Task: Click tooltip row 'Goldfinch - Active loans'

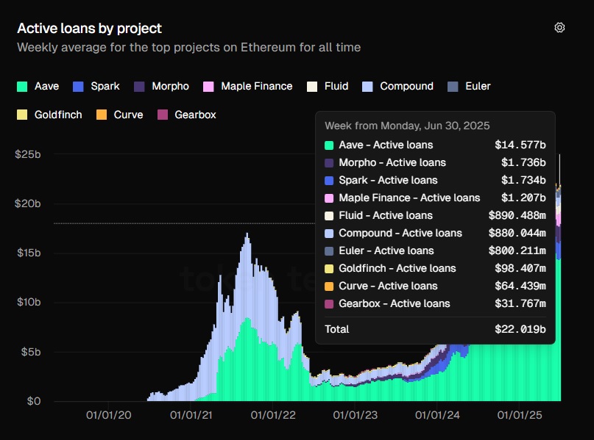Action: [x=435, y=268]
